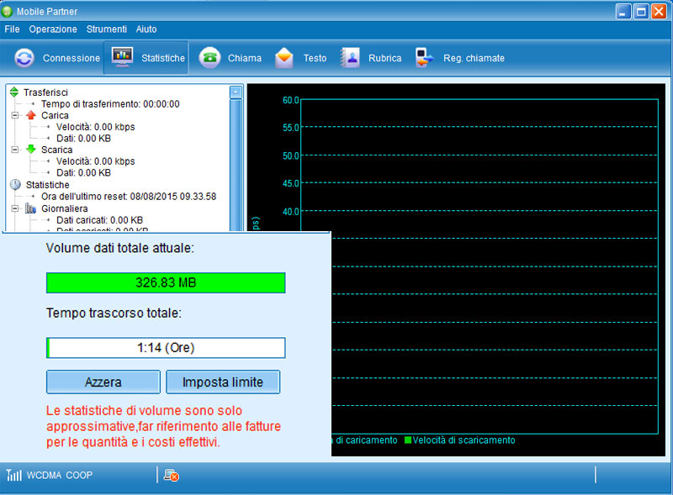673x495 pixels.
Task: Select the elapsed time field showing 1:14
Action: [165, 347]
